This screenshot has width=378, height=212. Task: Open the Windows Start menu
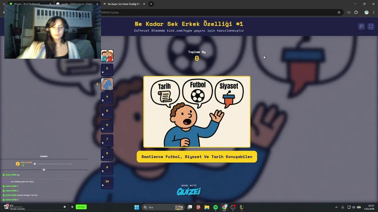[x=137, y=207]
